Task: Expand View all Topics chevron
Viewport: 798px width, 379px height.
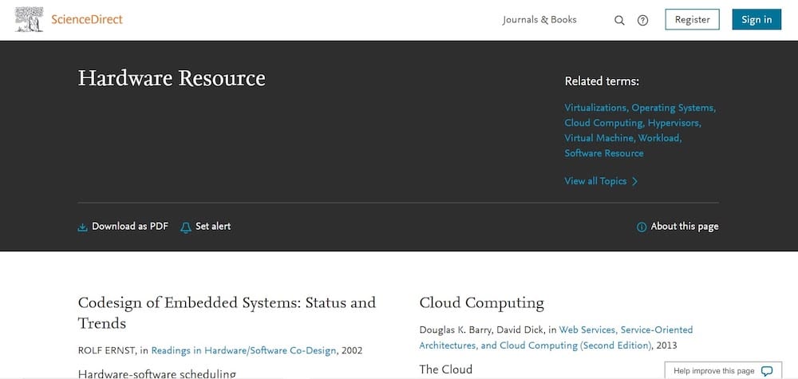Action: click(634, 181)
